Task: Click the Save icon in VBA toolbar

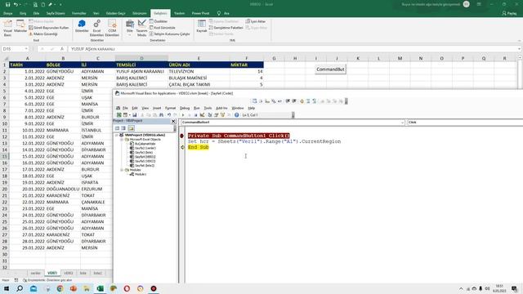Action: [x=134, y=115]
